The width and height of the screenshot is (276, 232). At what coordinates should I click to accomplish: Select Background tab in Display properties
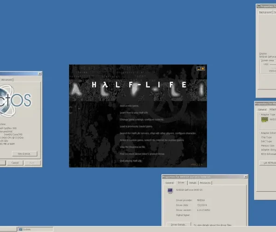click(x=265, y=12)
